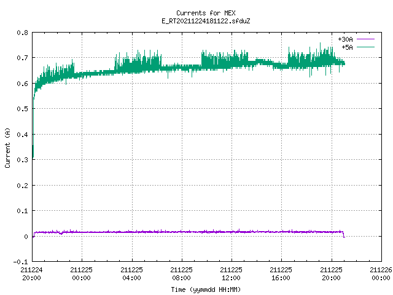Click the 0.3 y-axis tick label

(22, 160)
